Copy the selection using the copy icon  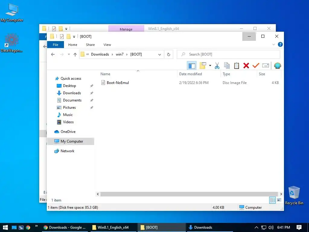pos(227,66)
